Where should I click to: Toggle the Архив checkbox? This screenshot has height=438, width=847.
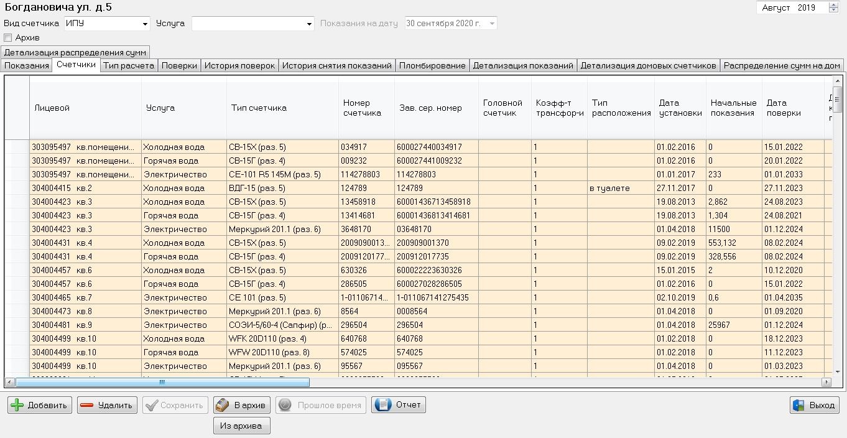(8, 38)
